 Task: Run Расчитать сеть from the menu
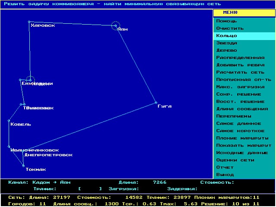coord(240,72)
